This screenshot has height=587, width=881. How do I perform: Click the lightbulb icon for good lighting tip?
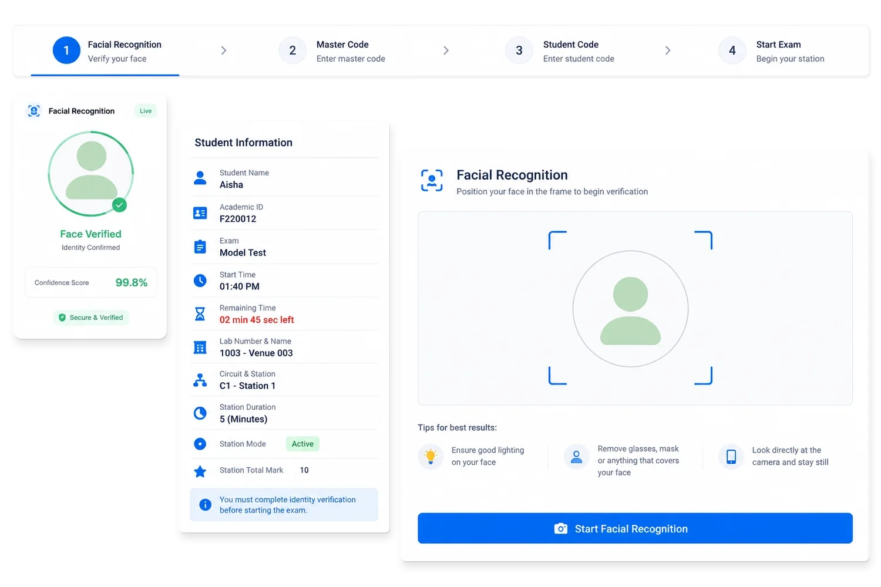pos(431,456)
